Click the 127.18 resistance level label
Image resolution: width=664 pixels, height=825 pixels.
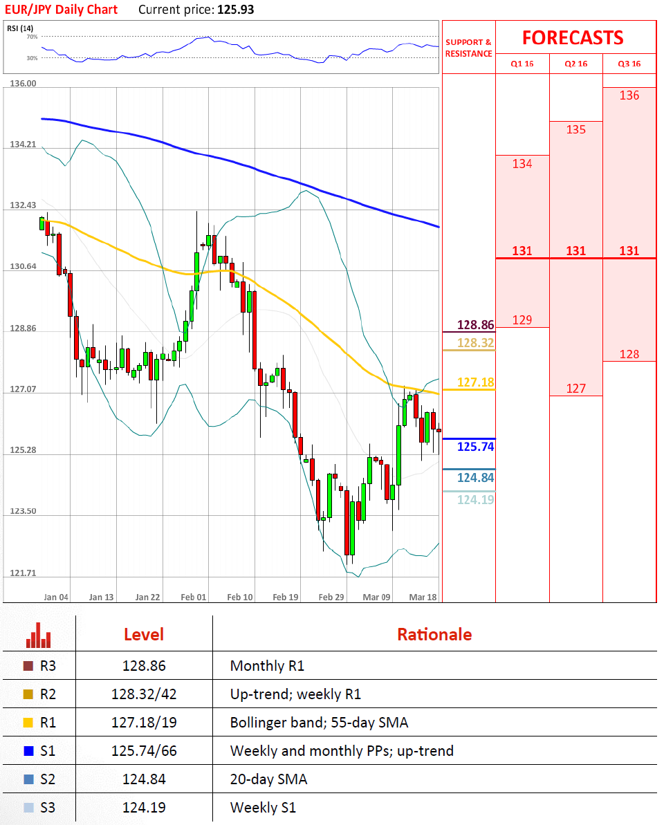click(x=476, y=382)
